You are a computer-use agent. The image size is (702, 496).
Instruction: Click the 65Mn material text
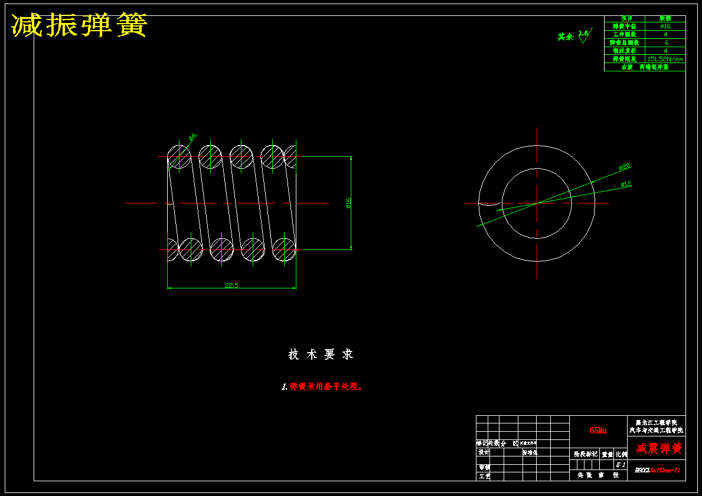598,431
